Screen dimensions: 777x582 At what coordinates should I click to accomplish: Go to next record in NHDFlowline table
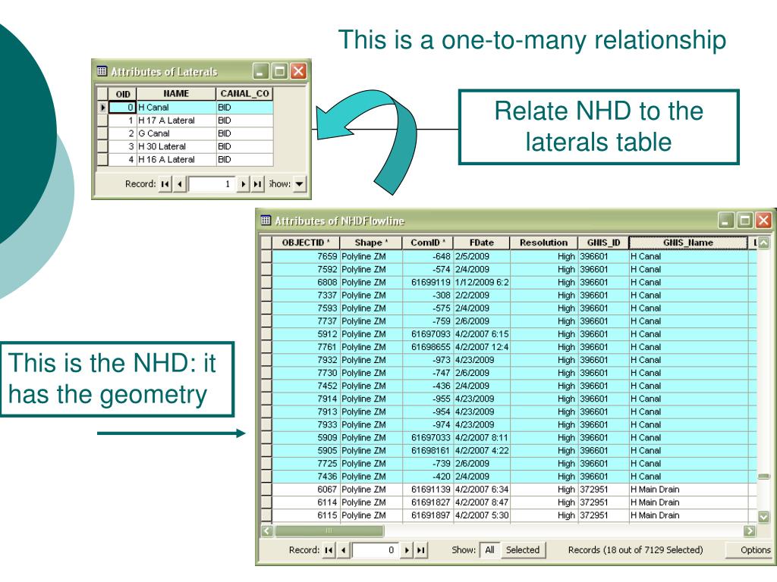407,550
